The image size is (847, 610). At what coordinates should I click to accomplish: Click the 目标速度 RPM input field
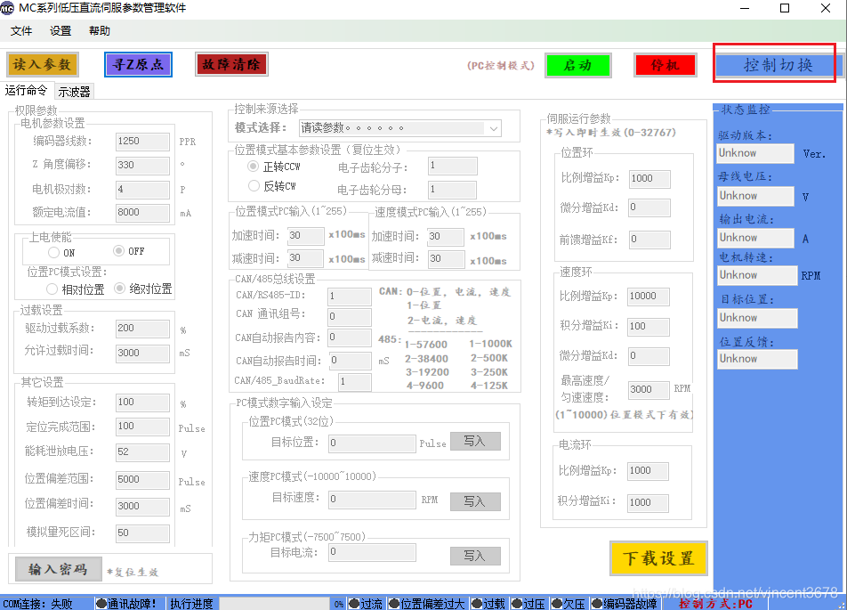pos(372,500)
